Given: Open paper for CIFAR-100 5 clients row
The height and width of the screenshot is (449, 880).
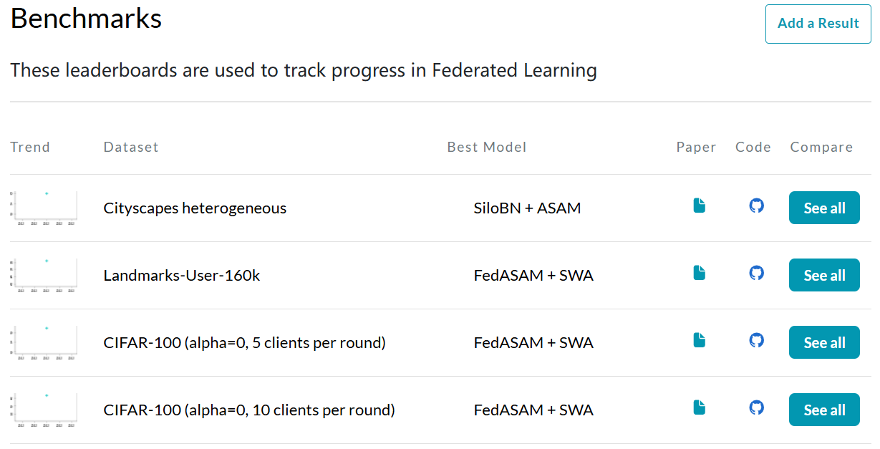Looking at the screenshot, I should pos(700,341).
